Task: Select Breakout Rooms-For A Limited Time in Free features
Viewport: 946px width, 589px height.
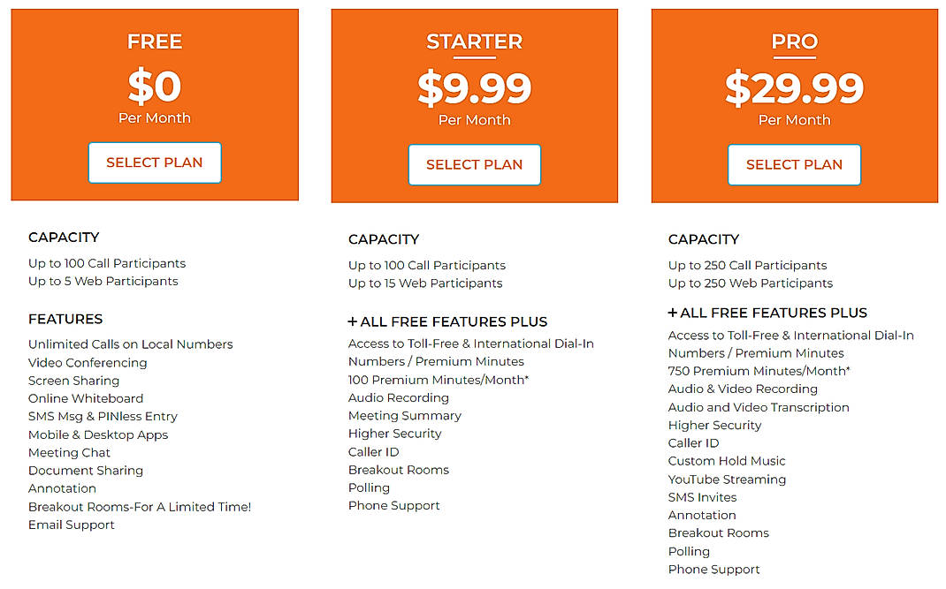Action: pos(139,506)
